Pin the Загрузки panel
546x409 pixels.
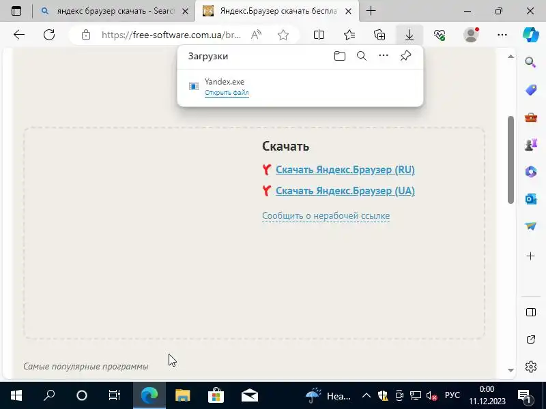point(405,56)
